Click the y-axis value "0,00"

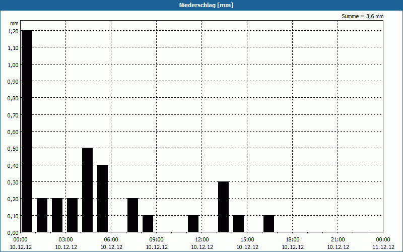click(x=13, y=233)
